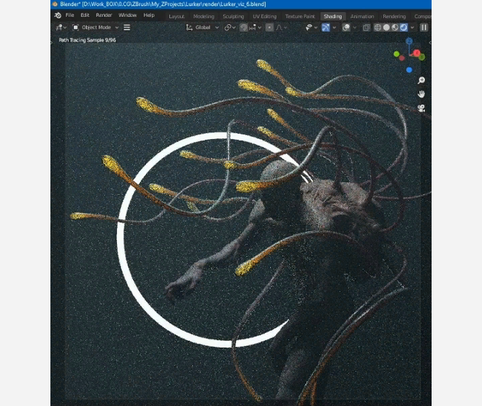
Task: Toggle X-ray mode
Action: coord(366,28)
